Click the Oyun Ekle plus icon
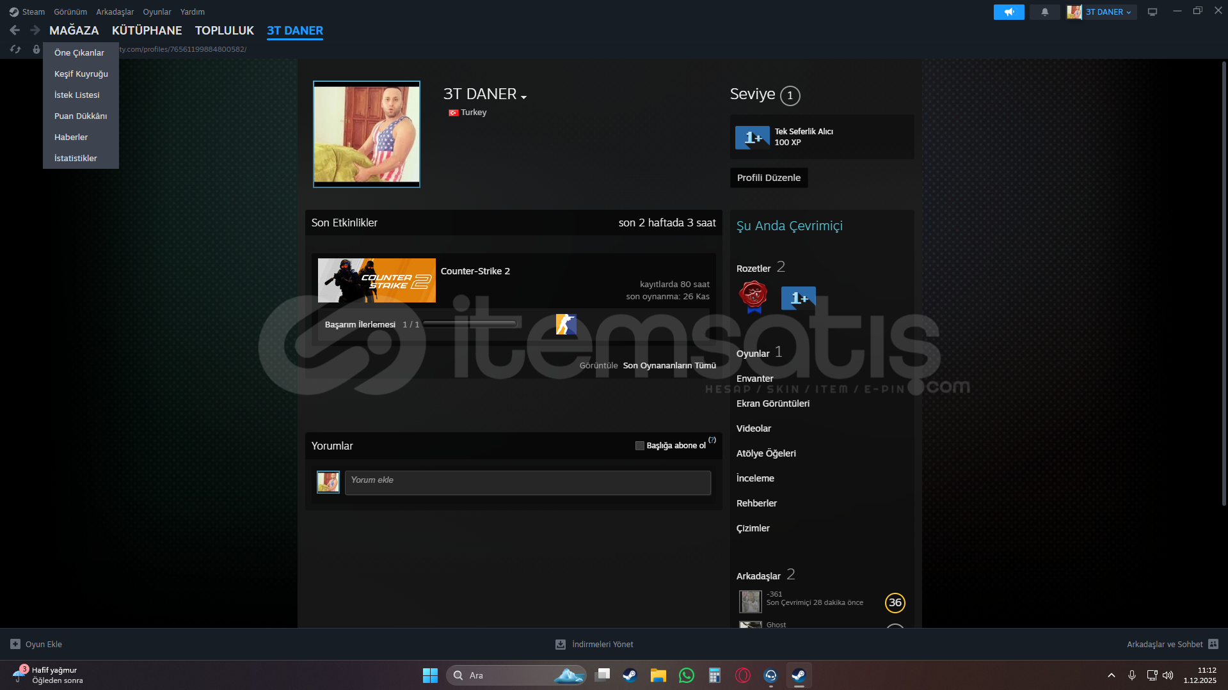The height and width of the screenshot is (690, 1228). click(15, 644)
